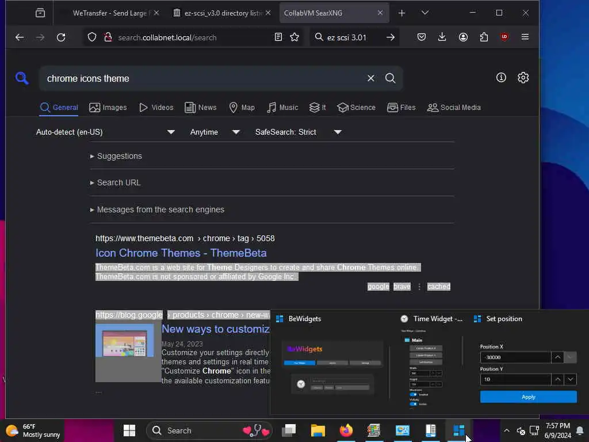Open the Icon Chrome Themes - ThemeBeta result
This screenshot has height=442, width=589.
coord(181,253)
